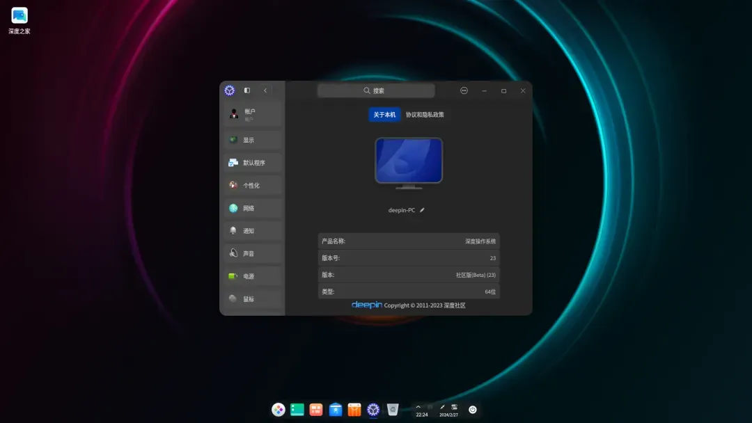Screen dimensions: 752x423
Task: Open the three-dot options menu in title bar
Action: click(464, 90)
